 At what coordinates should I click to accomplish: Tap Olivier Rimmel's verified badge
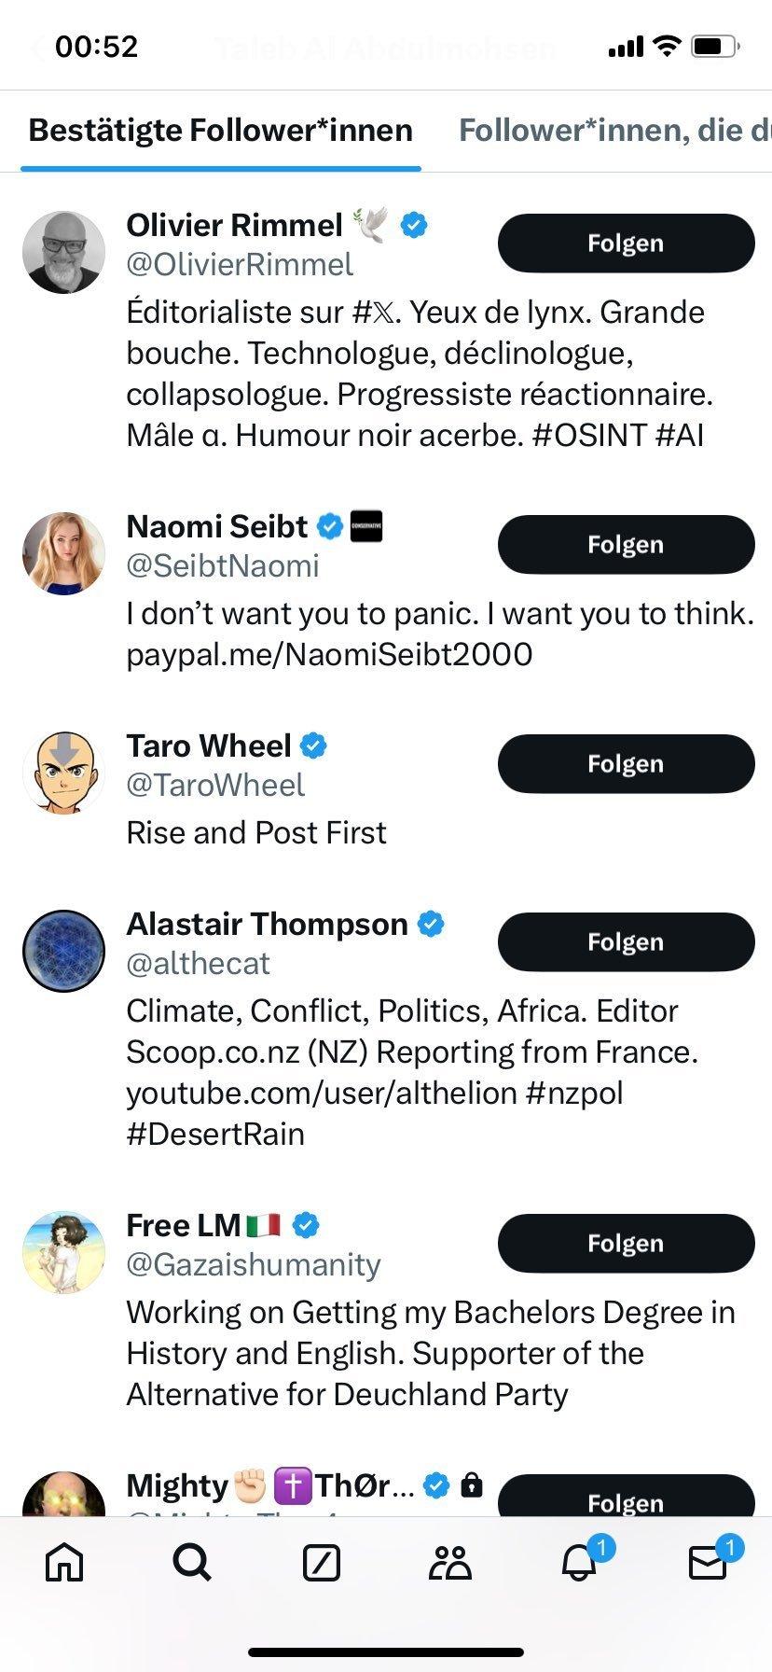[x=414, y=225]
